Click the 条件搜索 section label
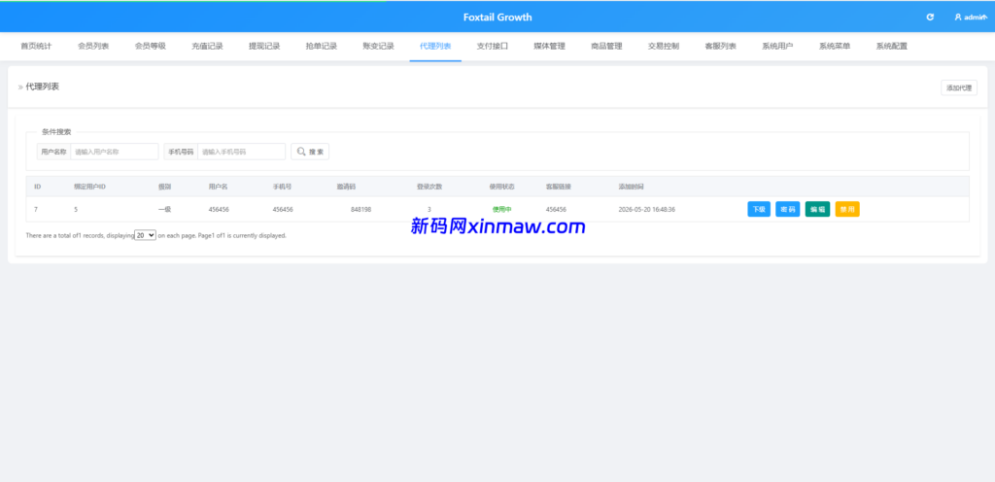This screenshot has height=482, width=995. (56, 132)
